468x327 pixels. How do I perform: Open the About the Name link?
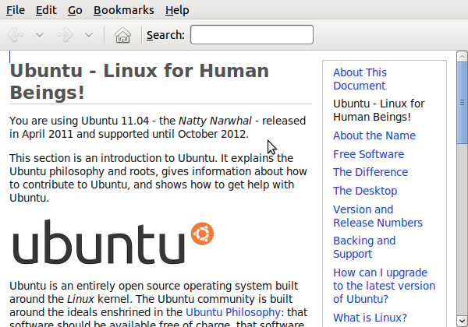click(374, 135)
